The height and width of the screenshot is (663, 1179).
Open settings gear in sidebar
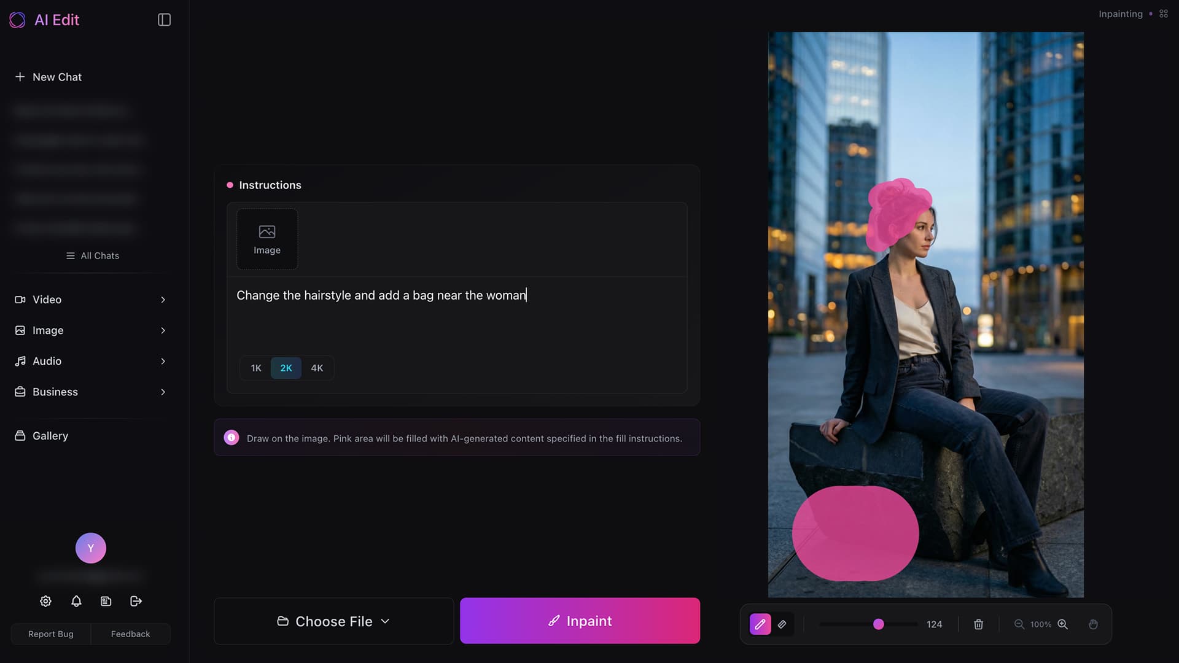pos(45,601)
